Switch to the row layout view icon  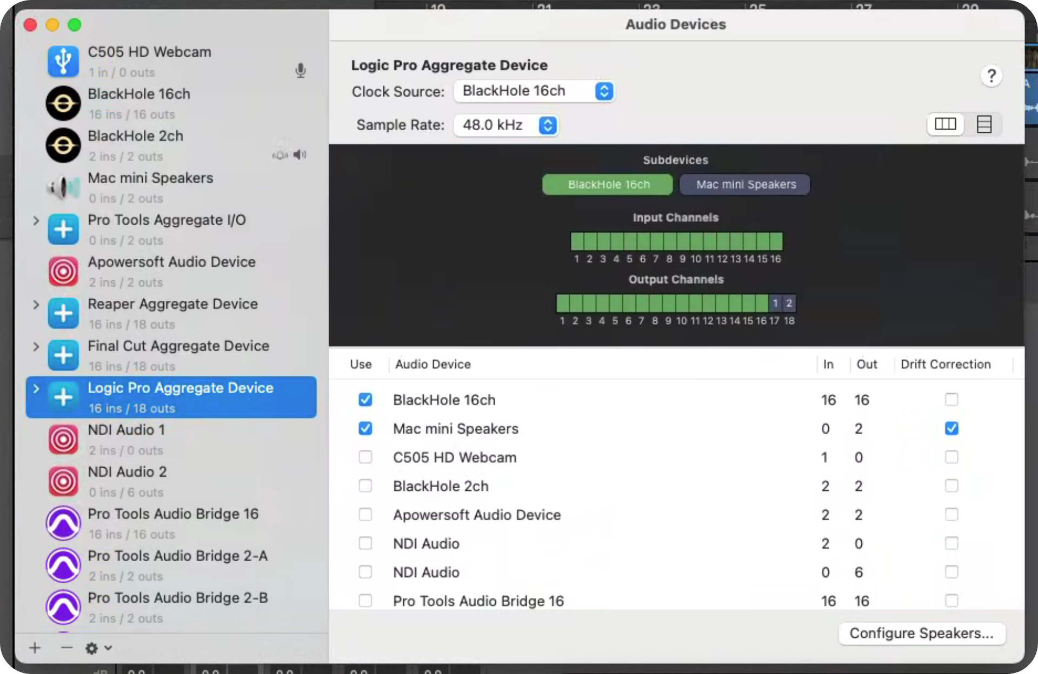[x=984, y=124]
